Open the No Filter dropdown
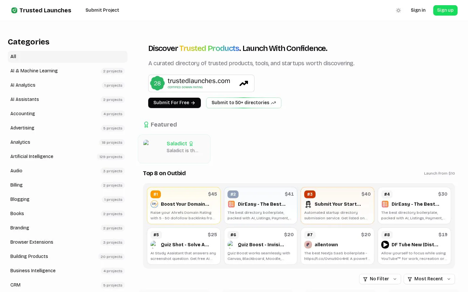Screen dimensions: 468x292 (x=380, y=279)
